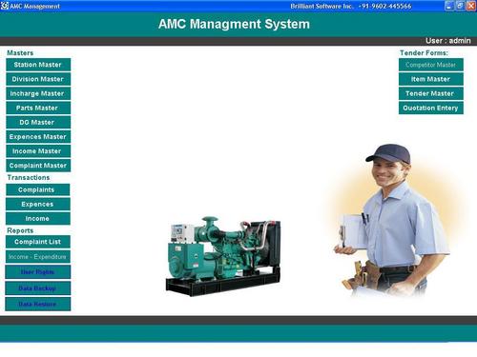Viewport: 477px width, 357px height.
Task: Click the Tender Master button
Action: (x=431, y=93)
